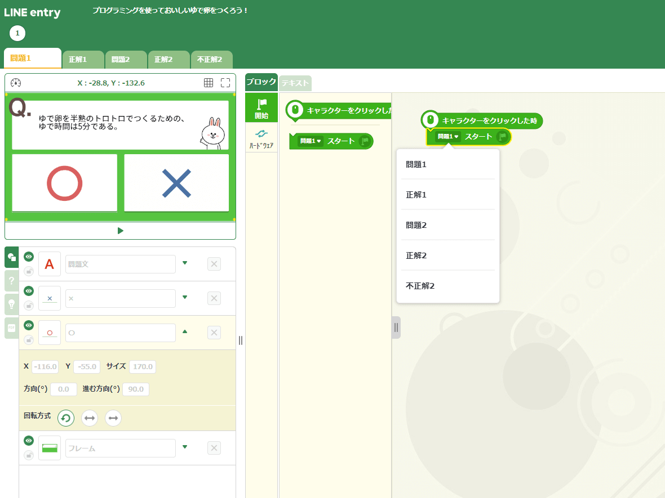Toggle the lock on 問題文 object
Screen dimensions: 665x498
pyautogui.click(x=29, y=271)
